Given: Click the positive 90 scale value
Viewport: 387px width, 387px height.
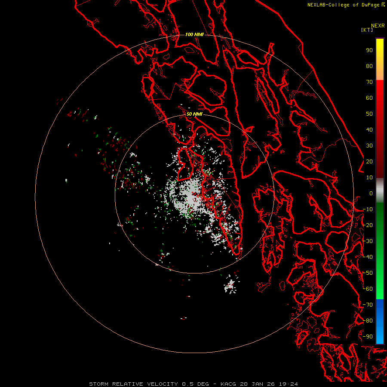Looking at the screenshot, I should 369,50.
